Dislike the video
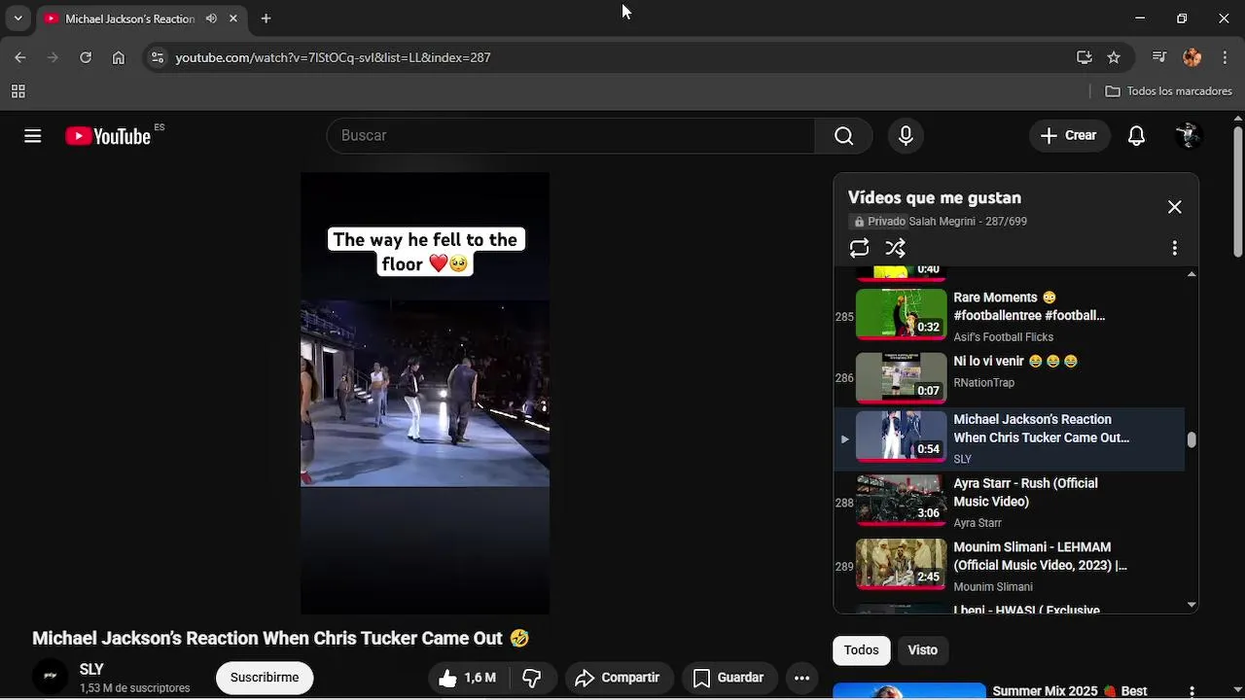Viewport: 1245px width, 700px height. click(x=532, y=678)
